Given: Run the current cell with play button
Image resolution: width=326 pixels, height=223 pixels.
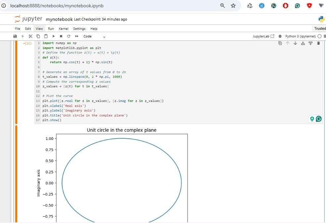Looking at the screenshot, I should point(53,36).
